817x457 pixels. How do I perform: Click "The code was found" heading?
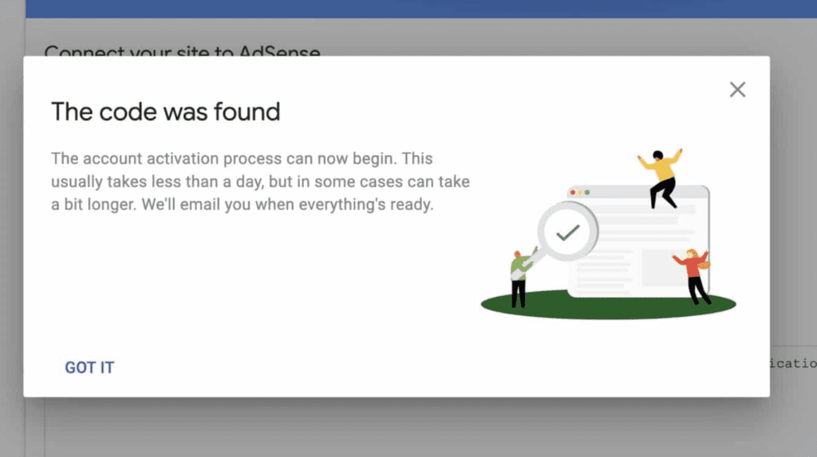166,111
